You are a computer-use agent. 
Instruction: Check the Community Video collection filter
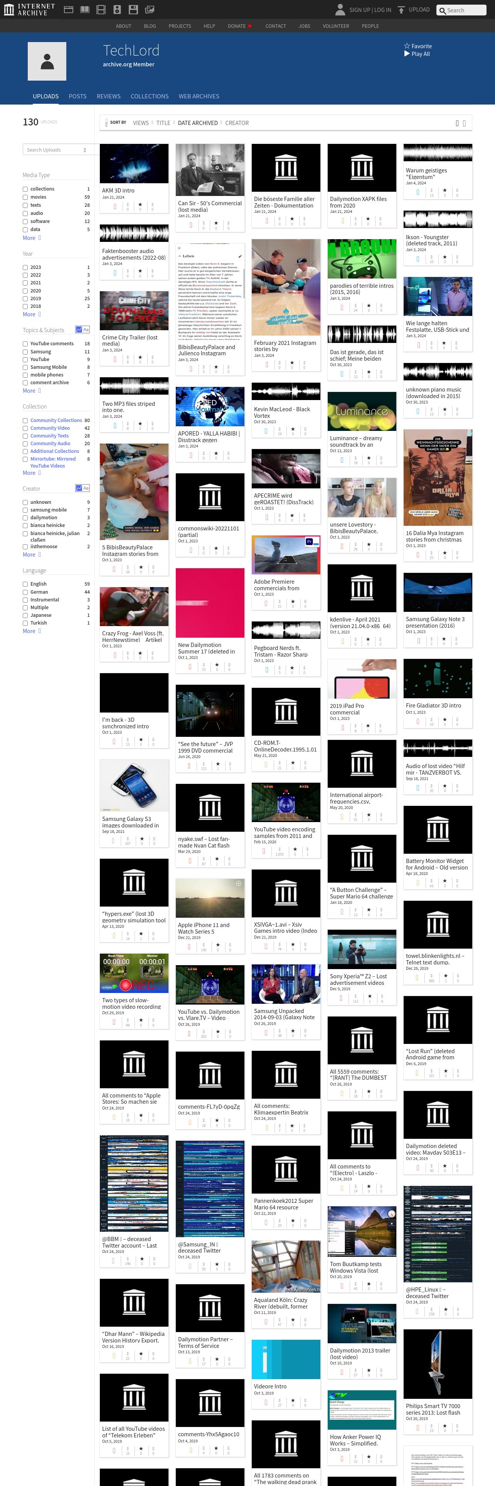[x=25, y=429]
